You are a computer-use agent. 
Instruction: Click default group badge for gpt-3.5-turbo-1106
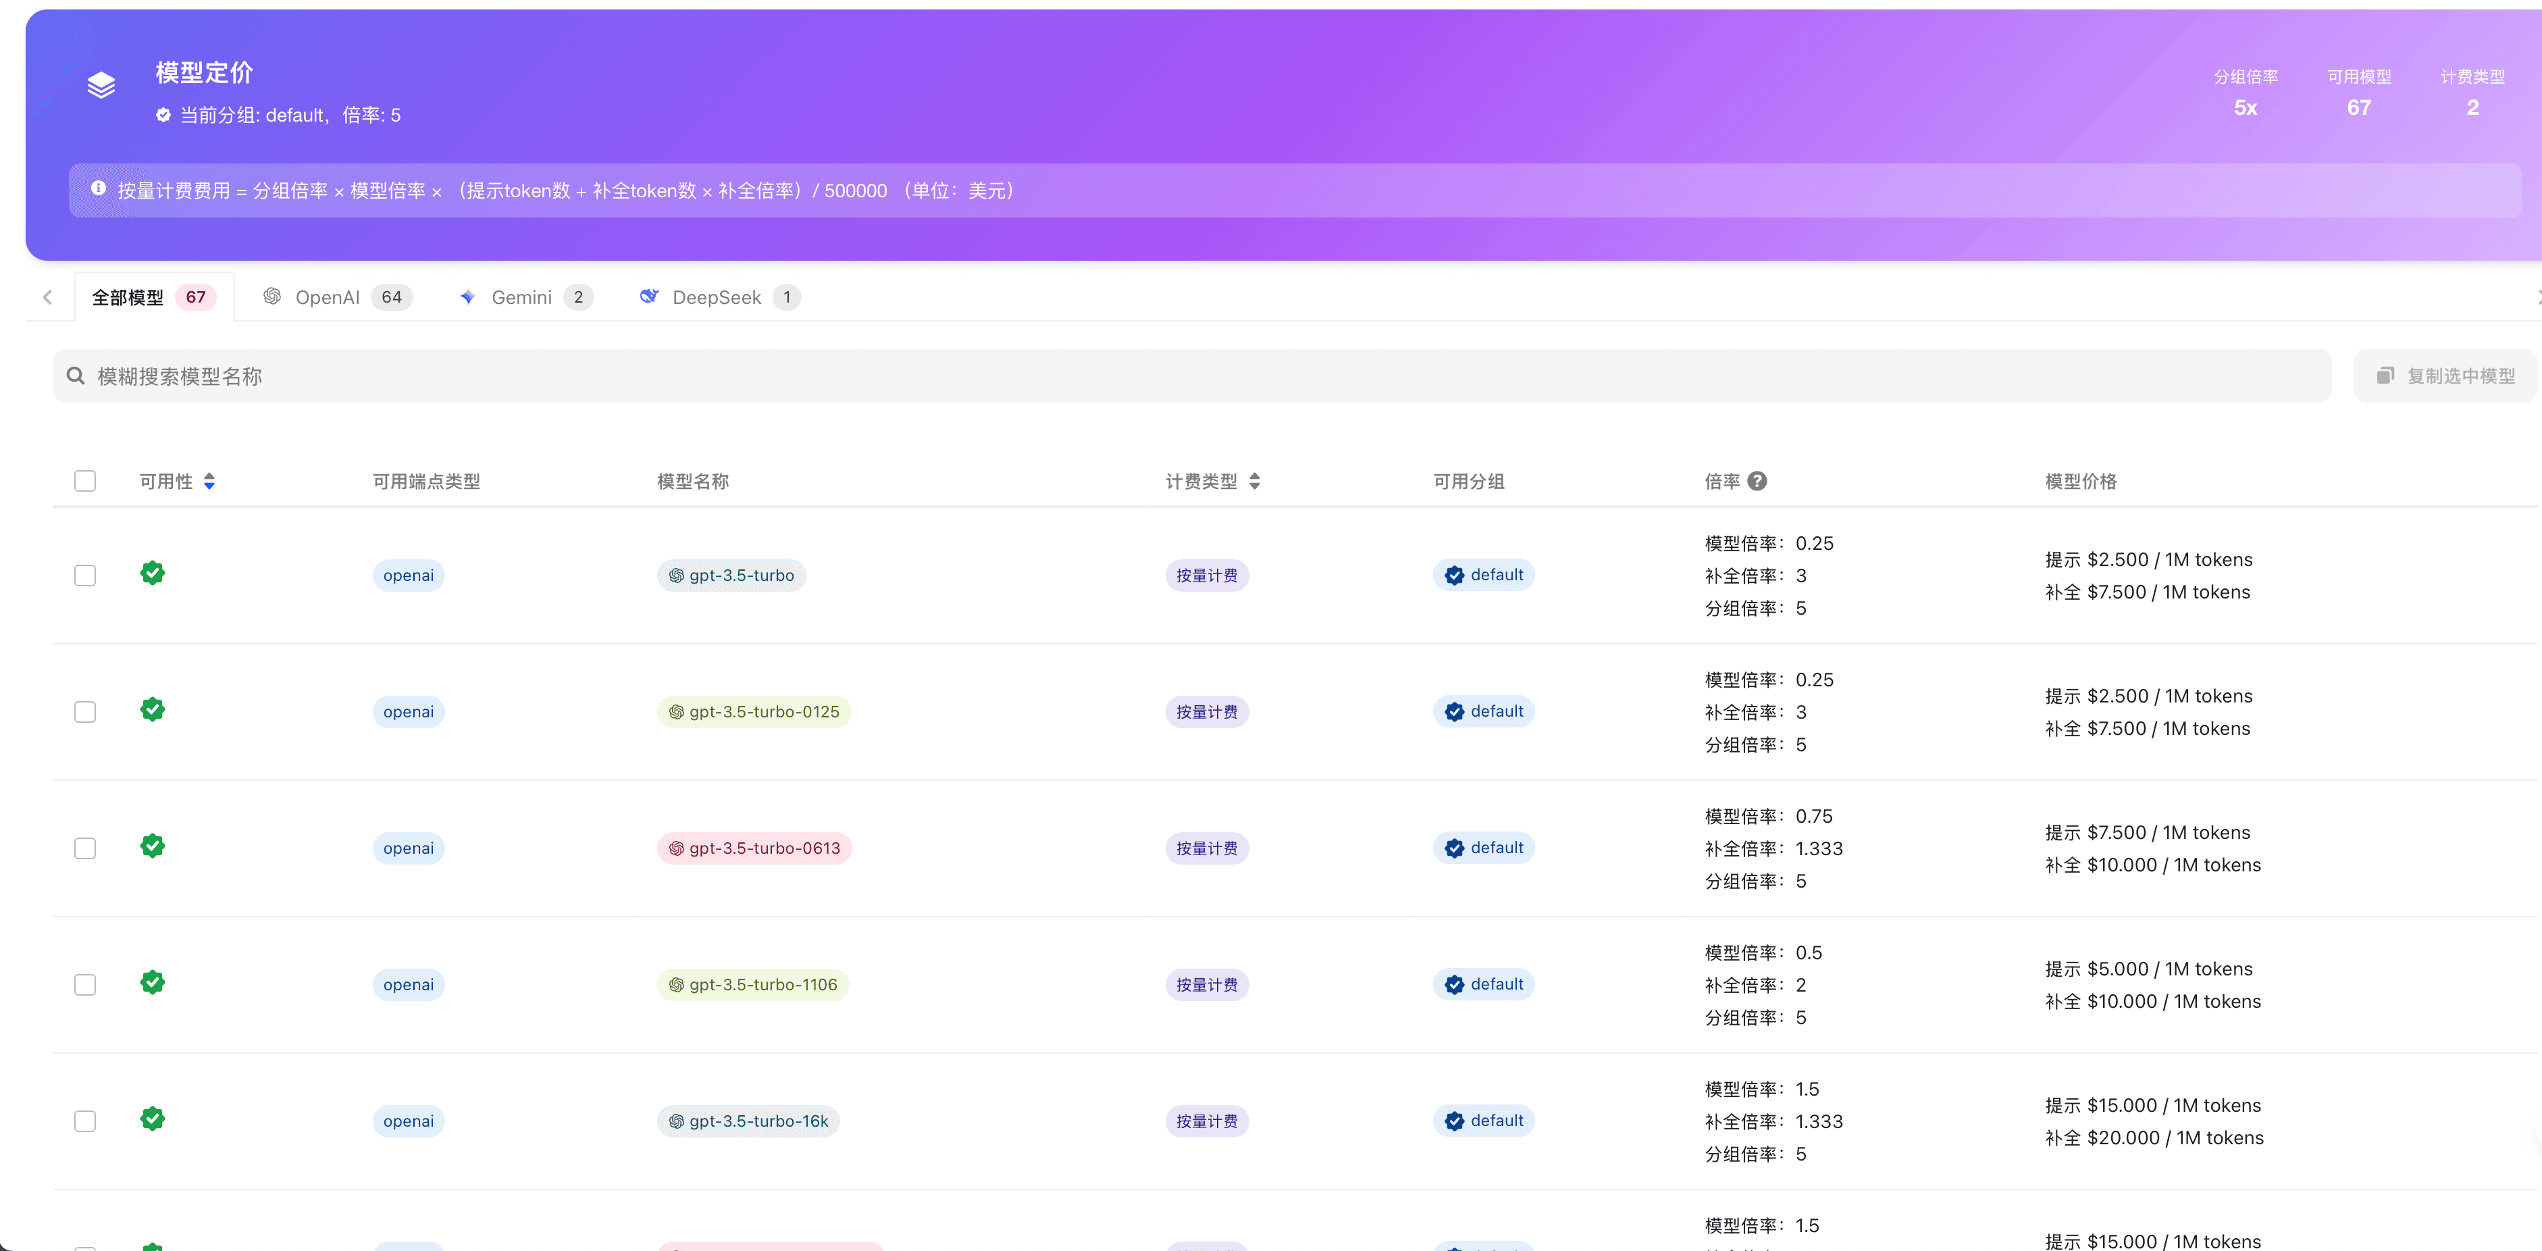coord(1483,984)
